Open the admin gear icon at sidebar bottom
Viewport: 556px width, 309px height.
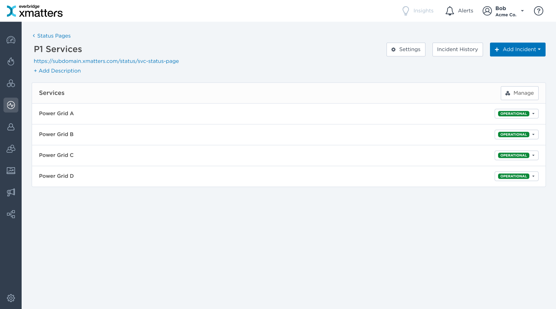(11, 298)
